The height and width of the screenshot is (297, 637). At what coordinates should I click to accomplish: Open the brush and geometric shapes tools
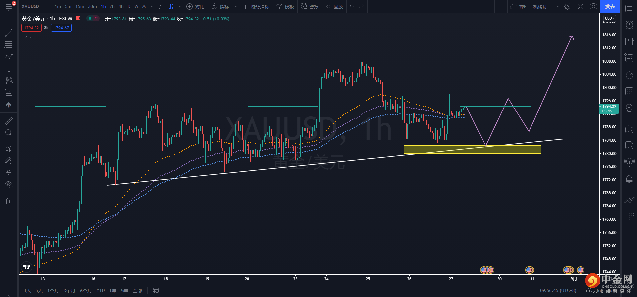click(x=9, y=57)
